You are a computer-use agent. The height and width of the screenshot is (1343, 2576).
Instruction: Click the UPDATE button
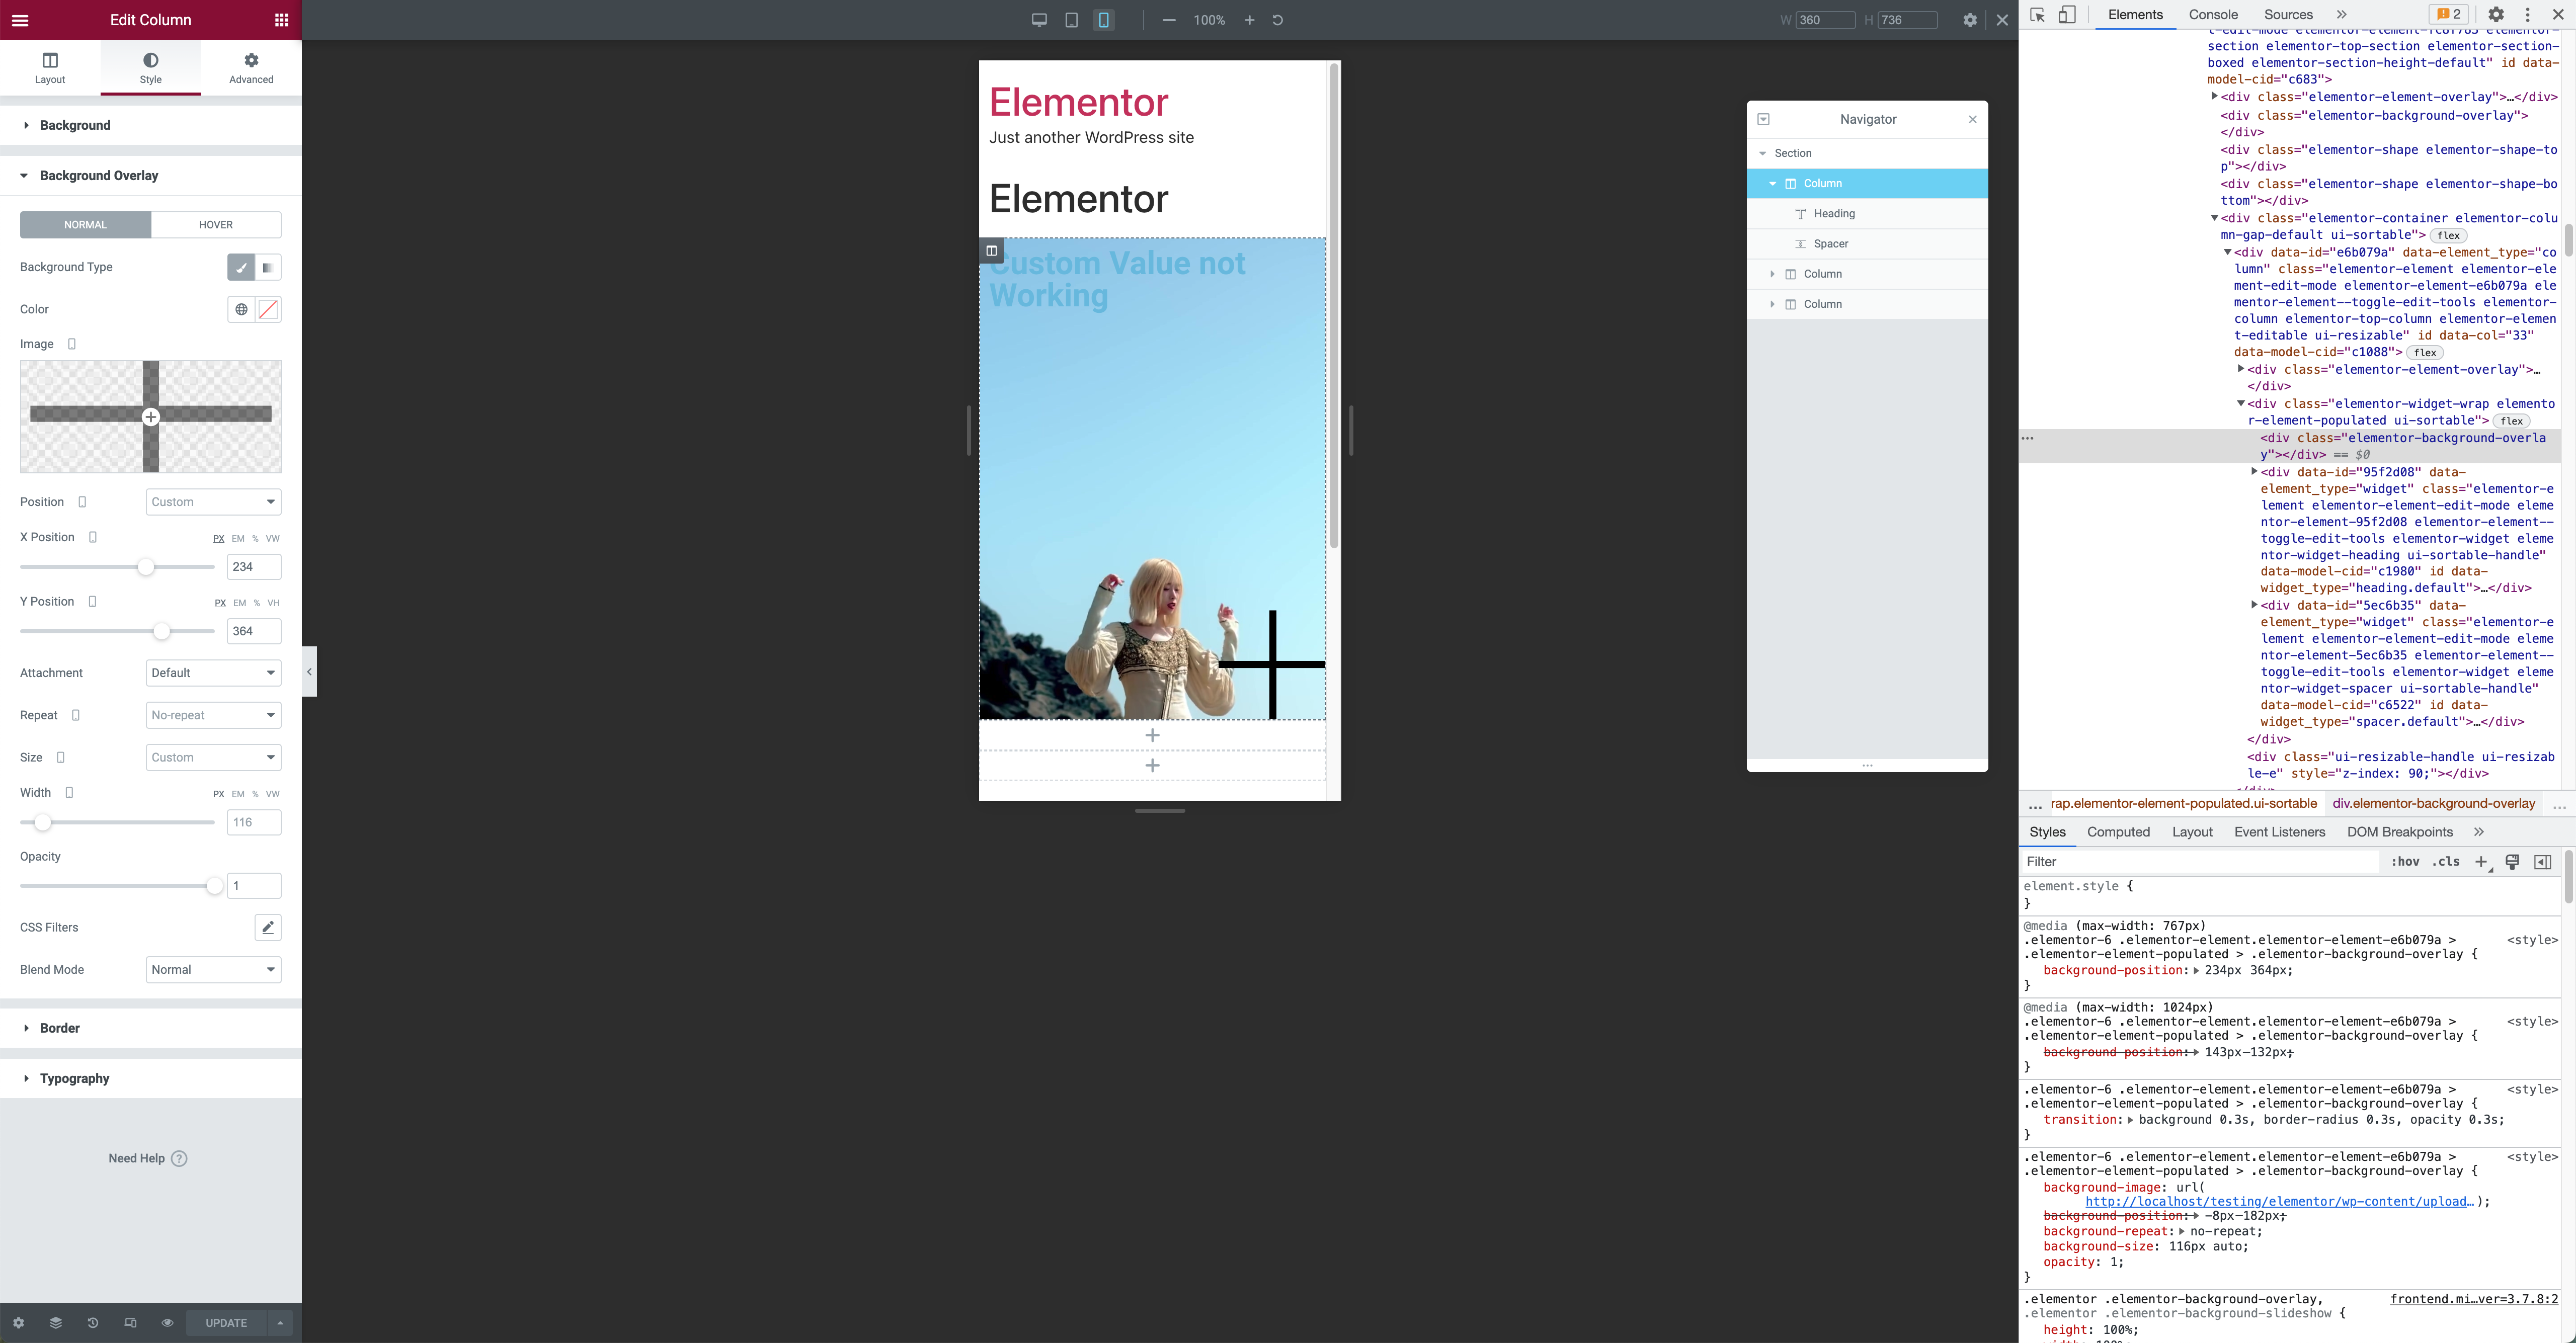click(x=226, y=1323)
